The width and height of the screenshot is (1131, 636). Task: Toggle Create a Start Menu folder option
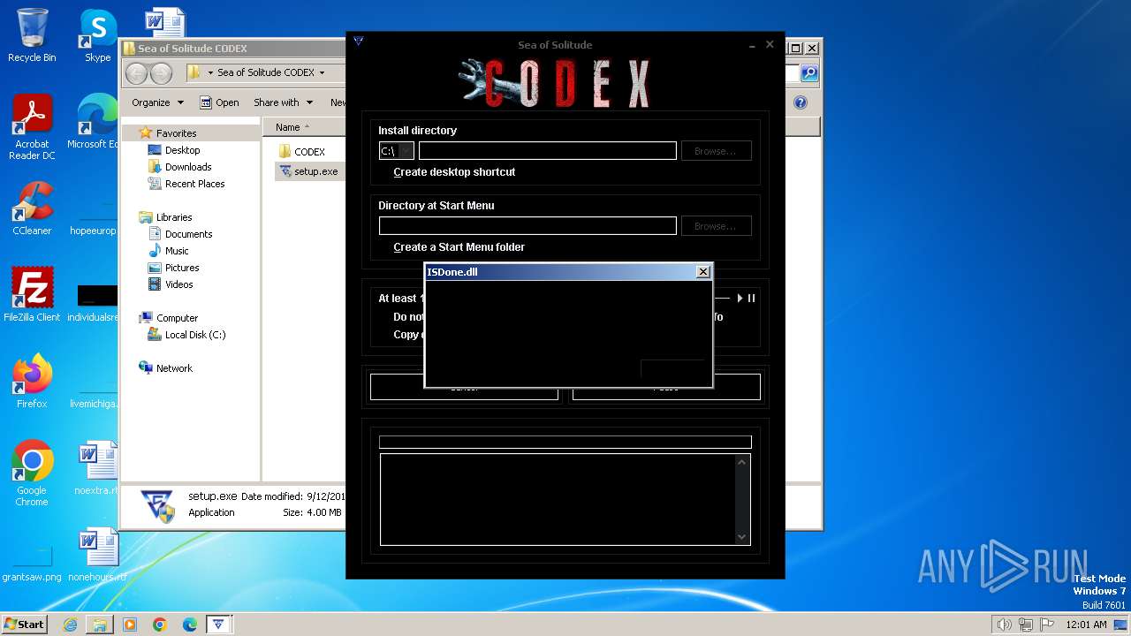[x=459, y=247]
